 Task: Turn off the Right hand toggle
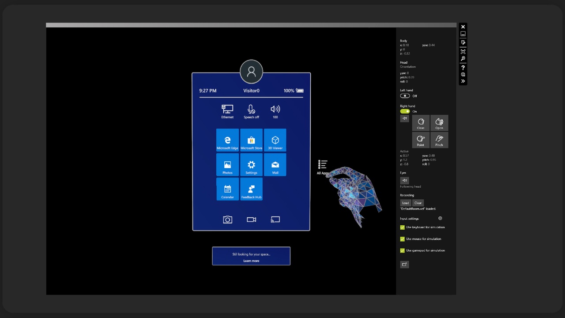[405, 111]
